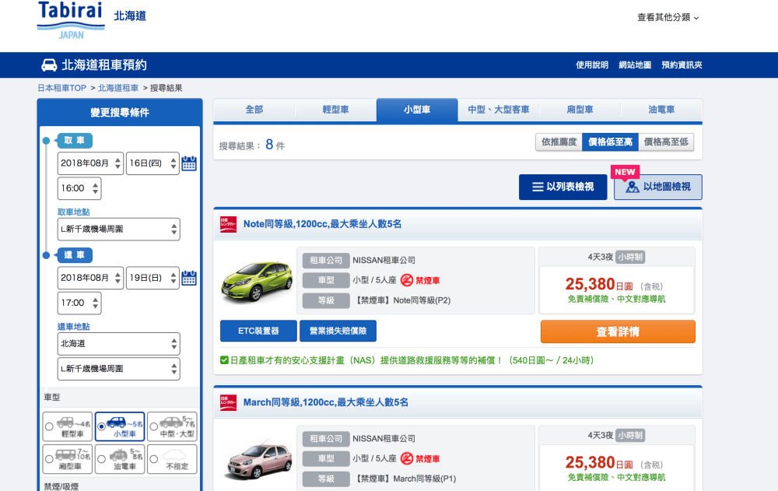Open the pick-up date calendar icon
Viewport: 778px width, 491px height.
coord(189,163)
